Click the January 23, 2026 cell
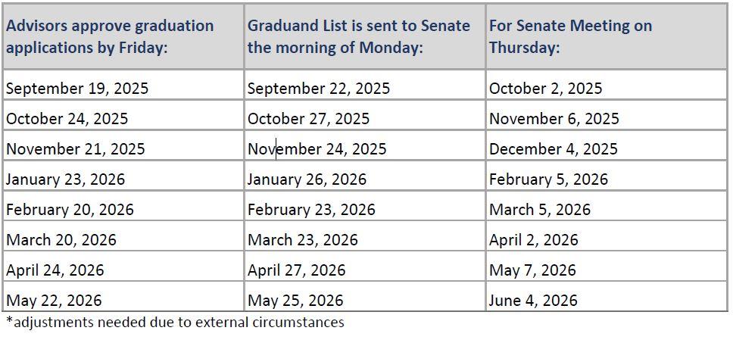The width and height of the screenshot is (733, 340). (66, 179)
